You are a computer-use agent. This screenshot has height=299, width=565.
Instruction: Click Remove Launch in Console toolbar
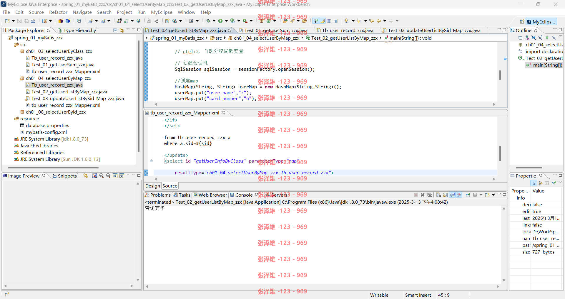pos(423,195)
